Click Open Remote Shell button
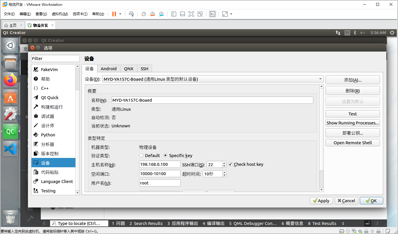The height and width of the screenshot is (234, 398). pyautogui.click(x=353, y=143)
